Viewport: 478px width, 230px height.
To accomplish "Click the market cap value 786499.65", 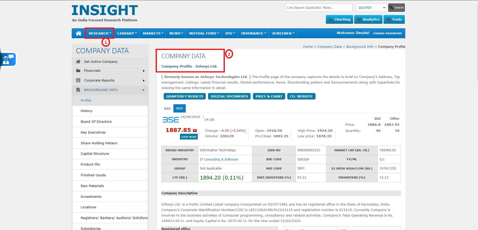I will 388,150.
